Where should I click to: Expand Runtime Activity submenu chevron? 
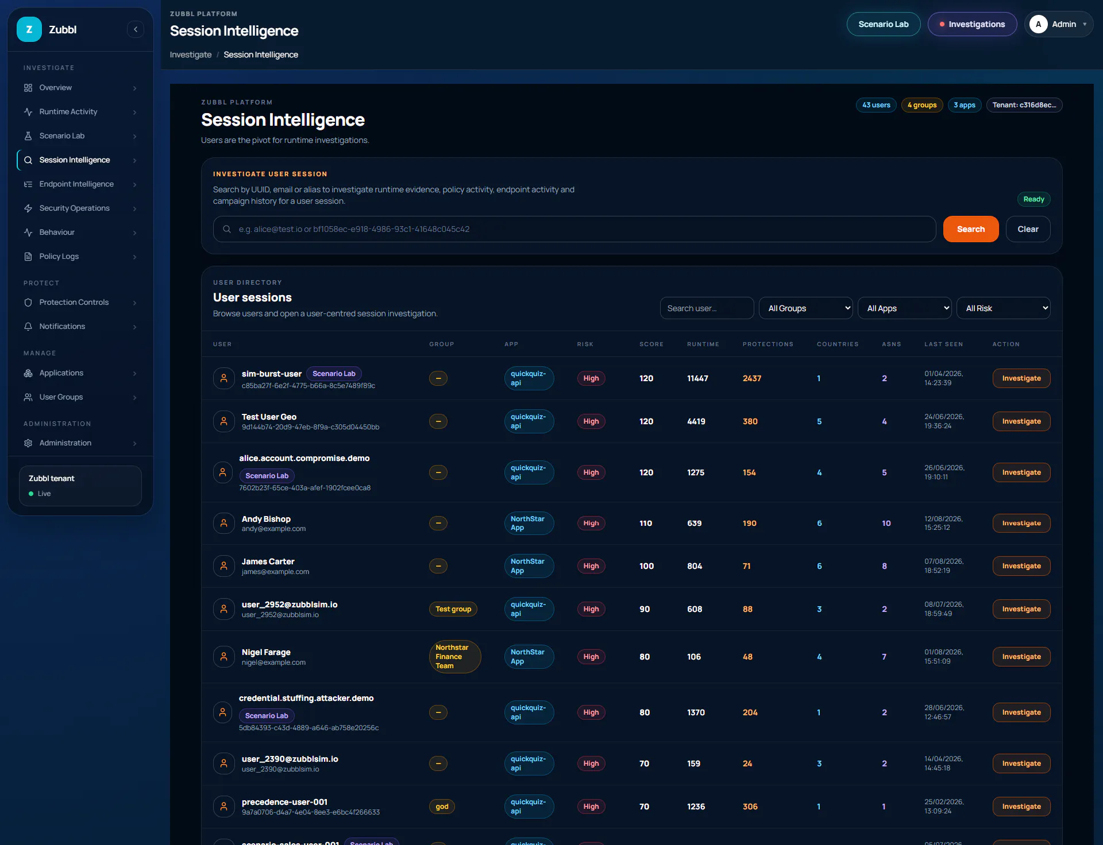135,112
